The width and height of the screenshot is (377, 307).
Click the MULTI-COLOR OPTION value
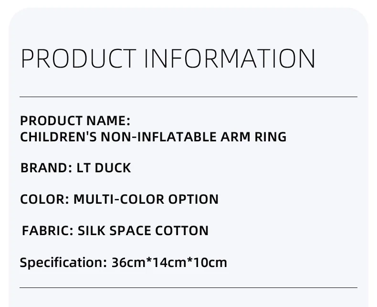pos(146,199)
